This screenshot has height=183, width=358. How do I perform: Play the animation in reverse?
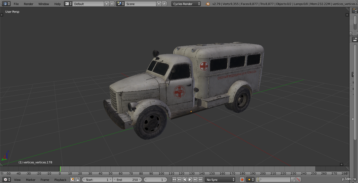pos(185,180)
